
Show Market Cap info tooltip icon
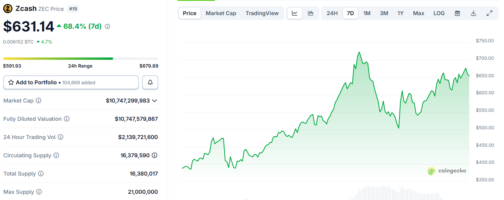[39, 101]
